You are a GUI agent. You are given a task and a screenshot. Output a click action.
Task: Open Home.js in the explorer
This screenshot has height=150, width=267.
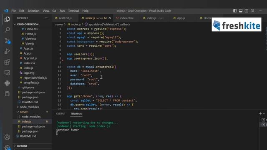[30, 34]
